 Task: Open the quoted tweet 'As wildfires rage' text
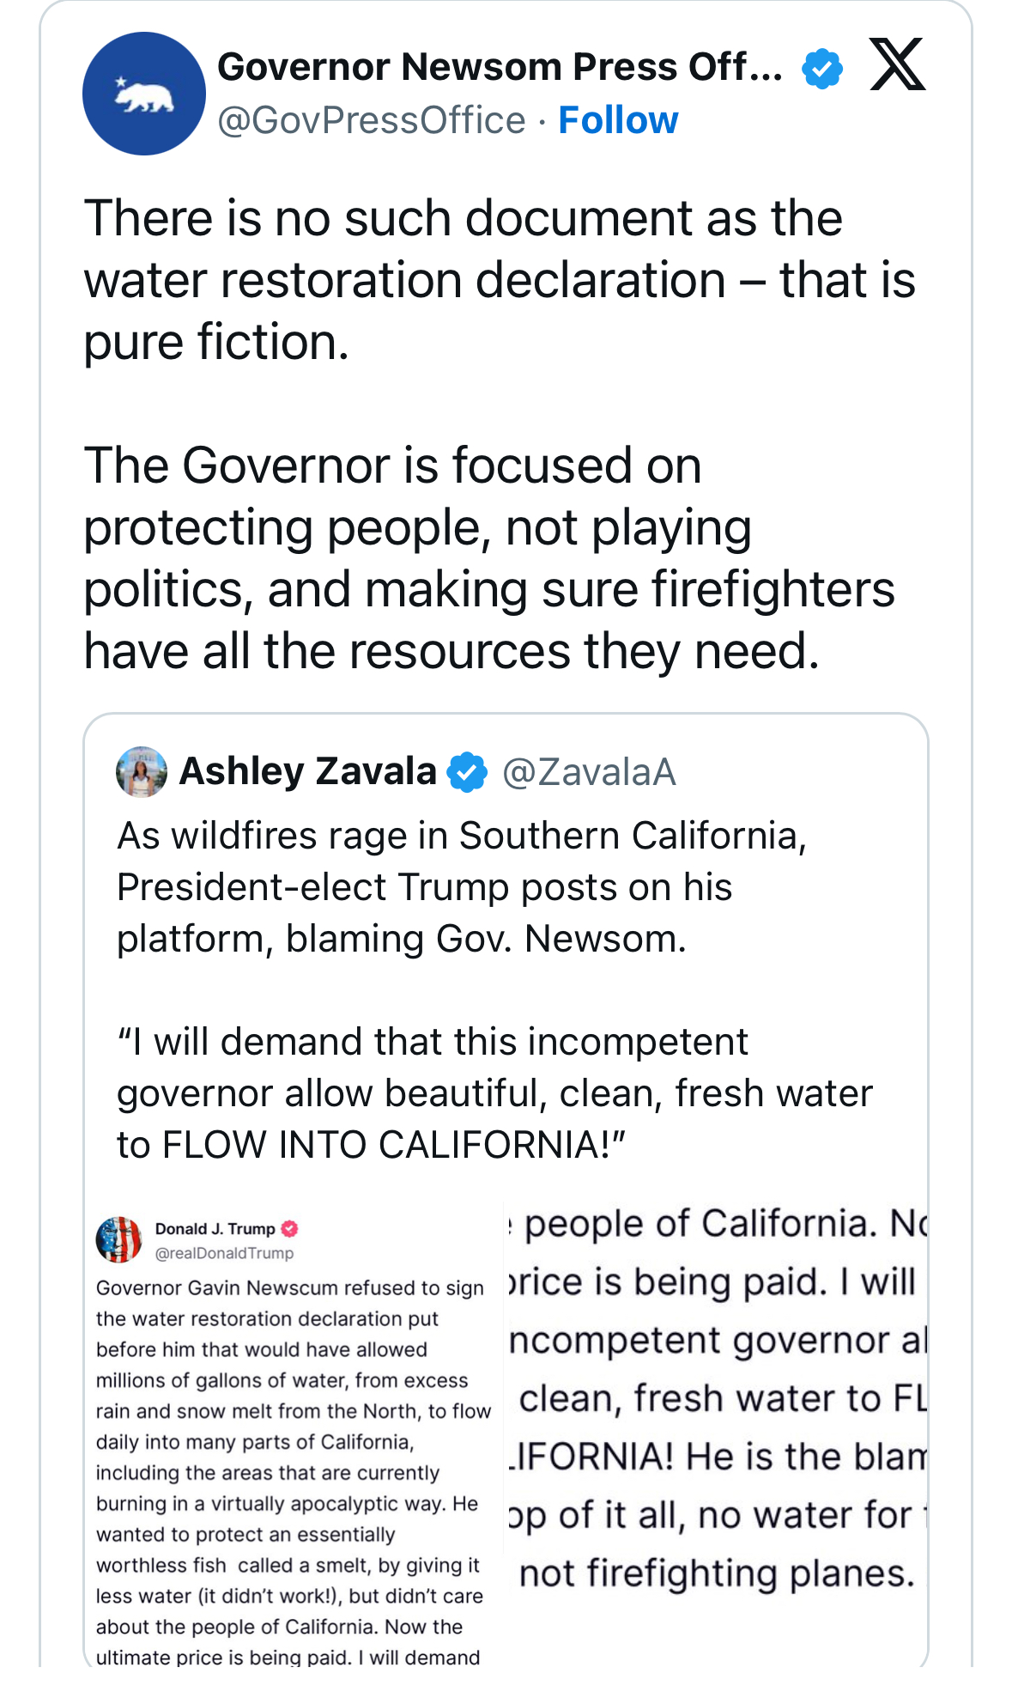click(x=464, y=886)
